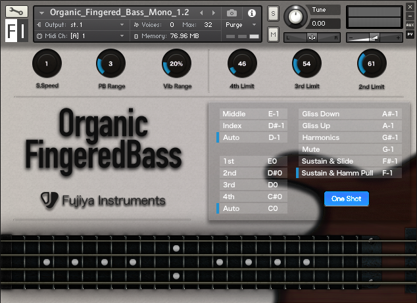Click the FI instrument logo icon
The height and width of the screenshot is (303, 417).
[16, 30]
